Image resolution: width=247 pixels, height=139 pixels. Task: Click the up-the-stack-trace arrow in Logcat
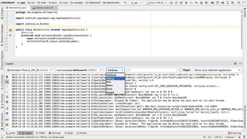pyautogui.click(x=7, y=87)
